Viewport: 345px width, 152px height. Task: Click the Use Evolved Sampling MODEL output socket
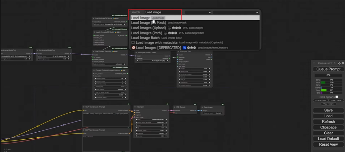coord(127,55)
